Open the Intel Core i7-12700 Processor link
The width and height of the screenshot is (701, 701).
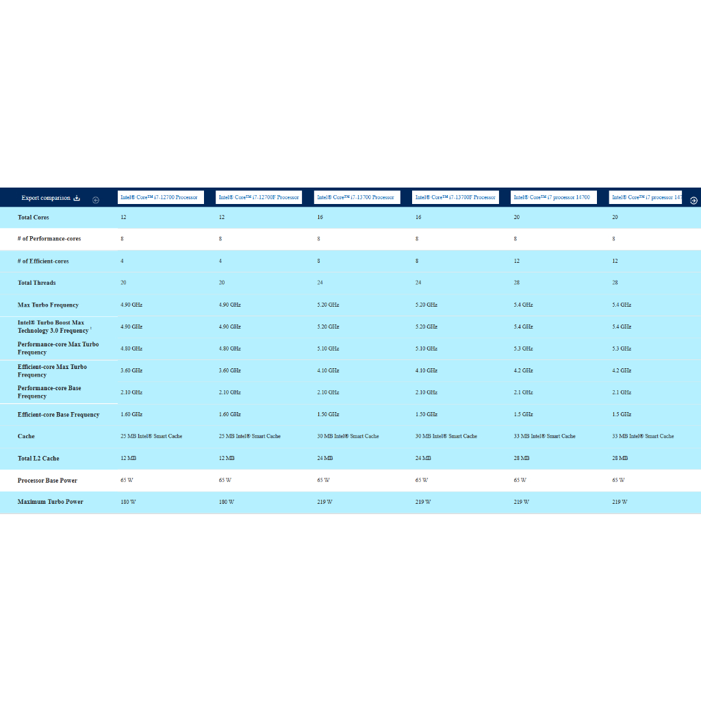coord(159,197)
